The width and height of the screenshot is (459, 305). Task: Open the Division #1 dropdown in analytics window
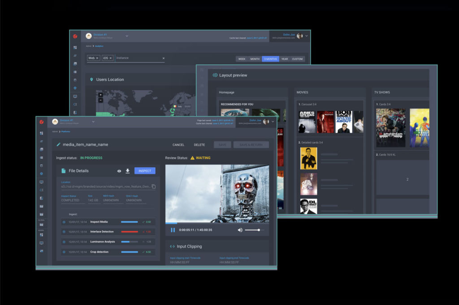(x=127, y=36)
